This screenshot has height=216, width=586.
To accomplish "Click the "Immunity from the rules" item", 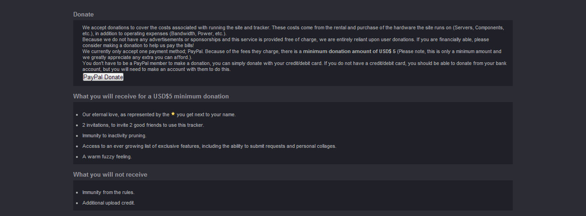I will [109, 192].
